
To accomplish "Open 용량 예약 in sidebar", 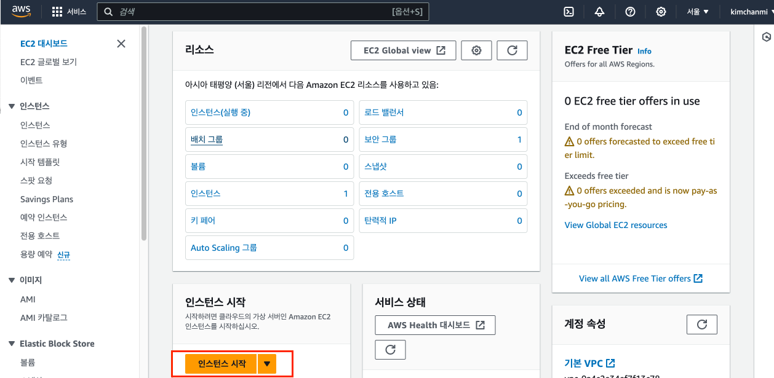I will tap(36, 254).
